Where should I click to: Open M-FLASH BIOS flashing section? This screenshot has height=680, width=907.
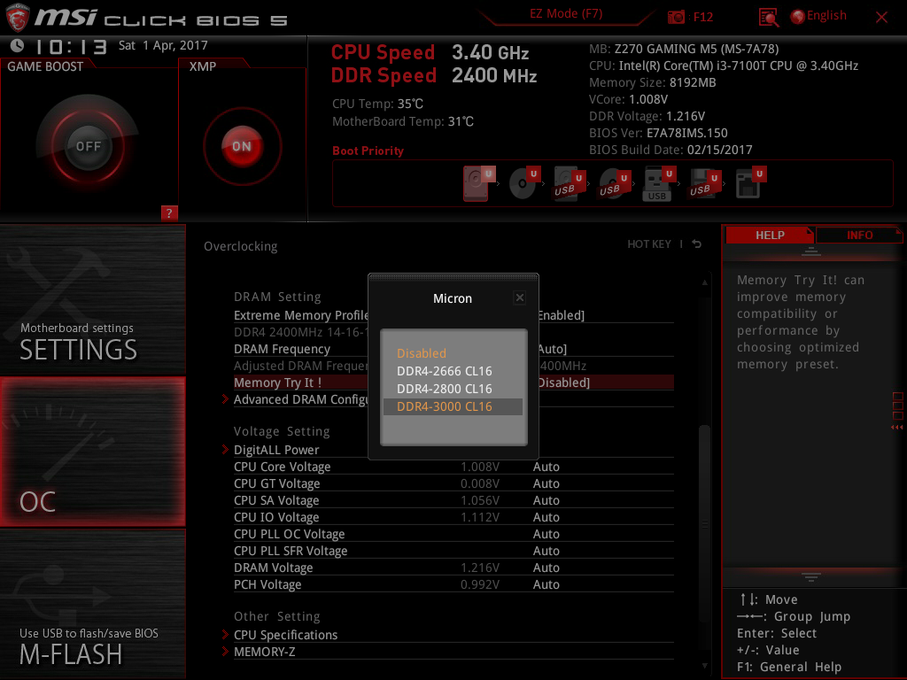[92, 604]
